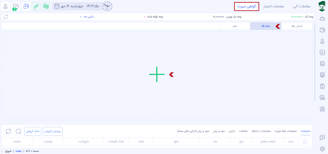Open the bar chart icon in sidebar
328x154 pixels.
point(322,52)
